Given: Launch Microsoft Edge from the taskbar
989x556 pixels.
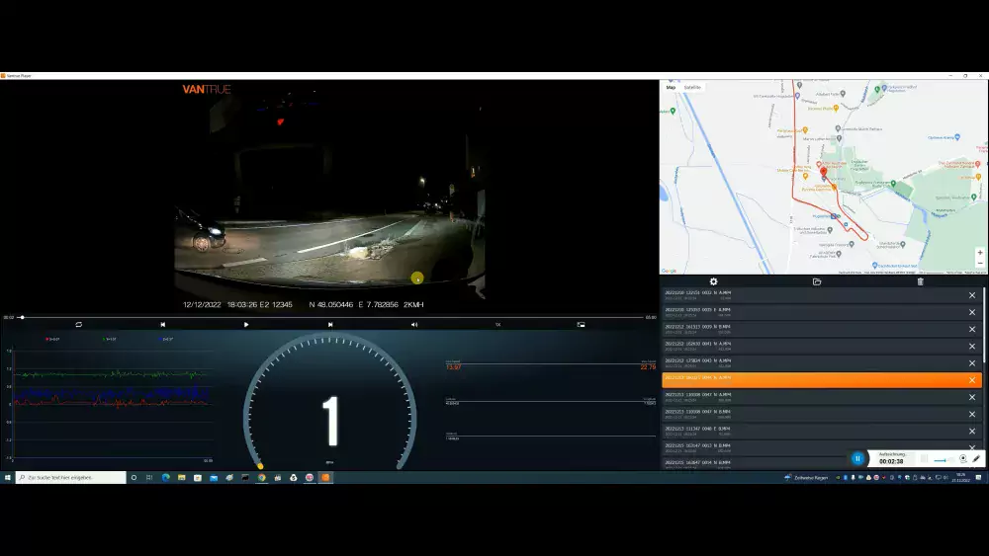Looking at the screenshot, I should pos(166,478).
